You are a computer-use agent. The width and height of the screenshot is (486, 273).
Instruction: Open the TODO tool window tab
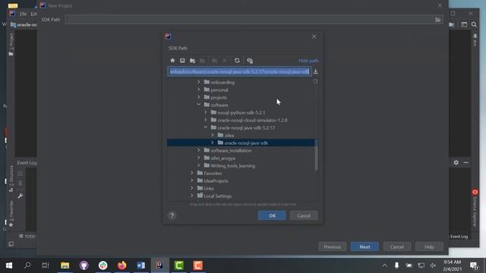point(27,236)
